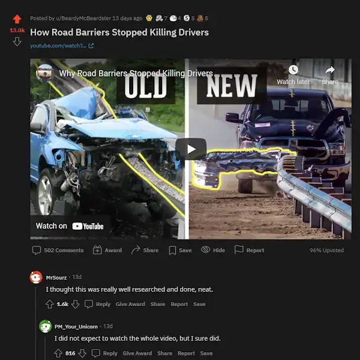Downvote the road barriers post
Screen dimensions: 360x360
(17, 42)
